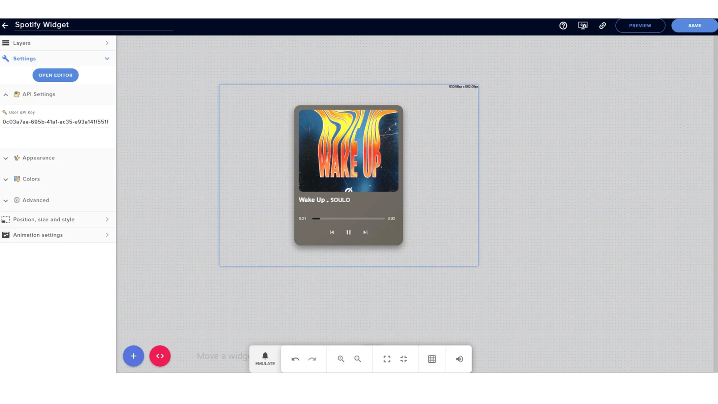The image size is (718, 404).
Task: Click the undo arrow in bottom toolbar
Action: point(295,359)
